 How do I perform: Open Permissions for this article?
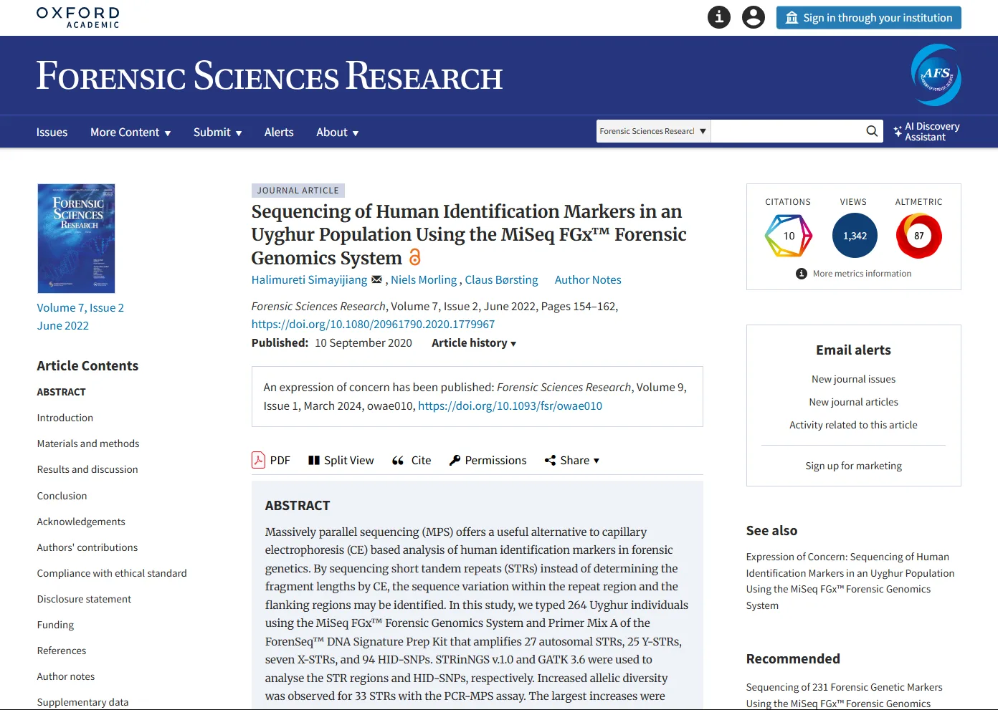pos(488,460)
